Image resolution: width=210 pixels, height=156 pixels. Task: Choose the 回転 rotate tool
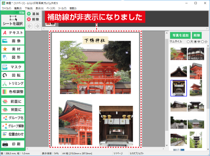tap(13, 75)
